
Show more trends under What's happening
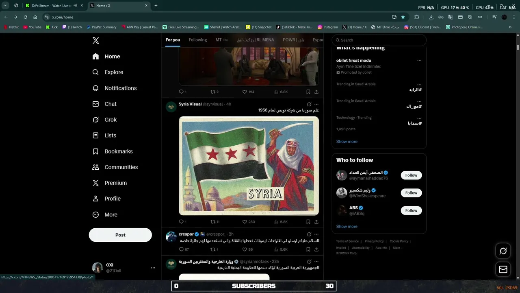click(347, 142)
